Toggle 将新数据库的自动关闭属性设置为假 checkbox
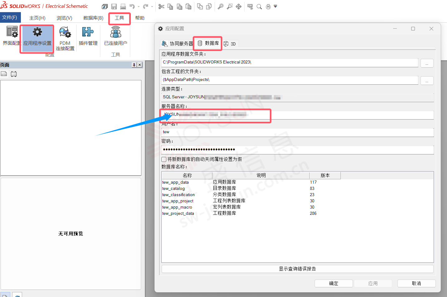 (164, 159)
